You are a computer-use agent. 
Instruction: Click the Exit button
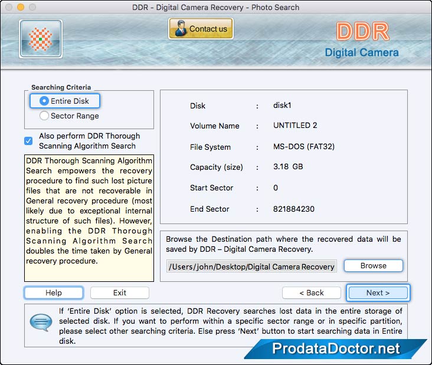(x=120, y=292)
